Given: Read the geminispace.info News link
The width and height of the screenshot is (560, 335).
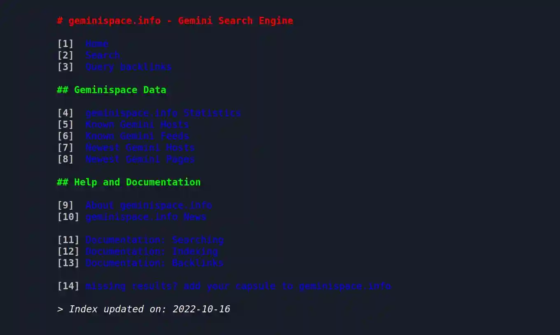Looking at the screenshot, I should point(146,217).
